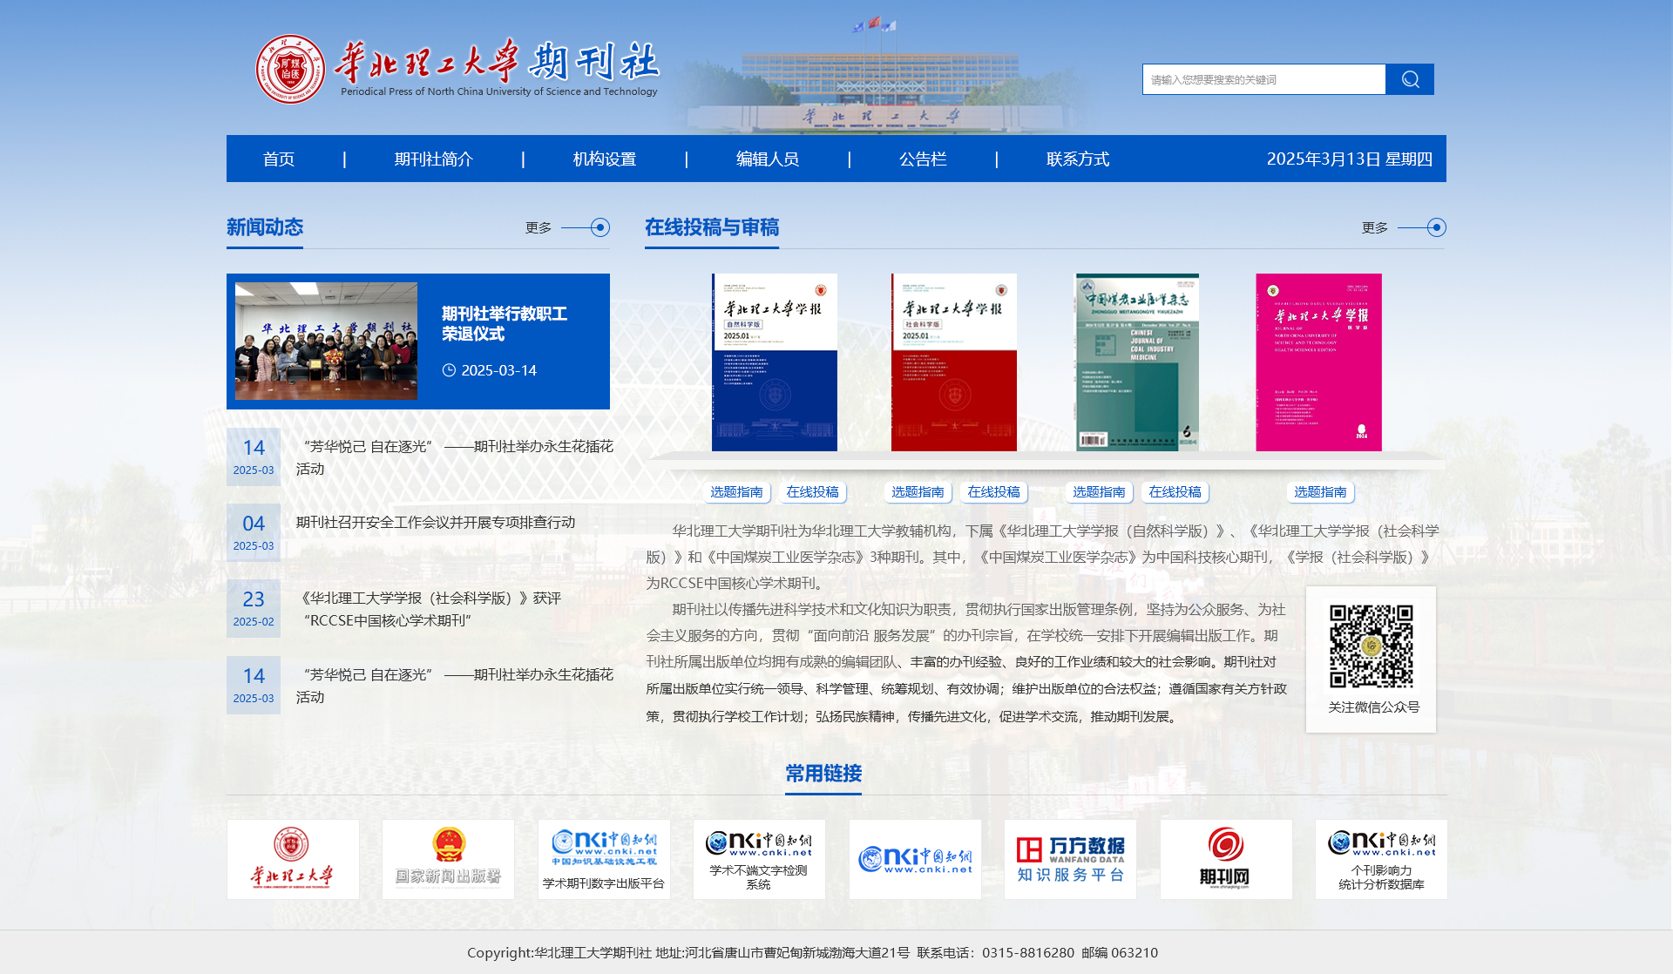1673x974 pixels.
Task: Click the university emblem logo in header
Action: tap(289, 69)
